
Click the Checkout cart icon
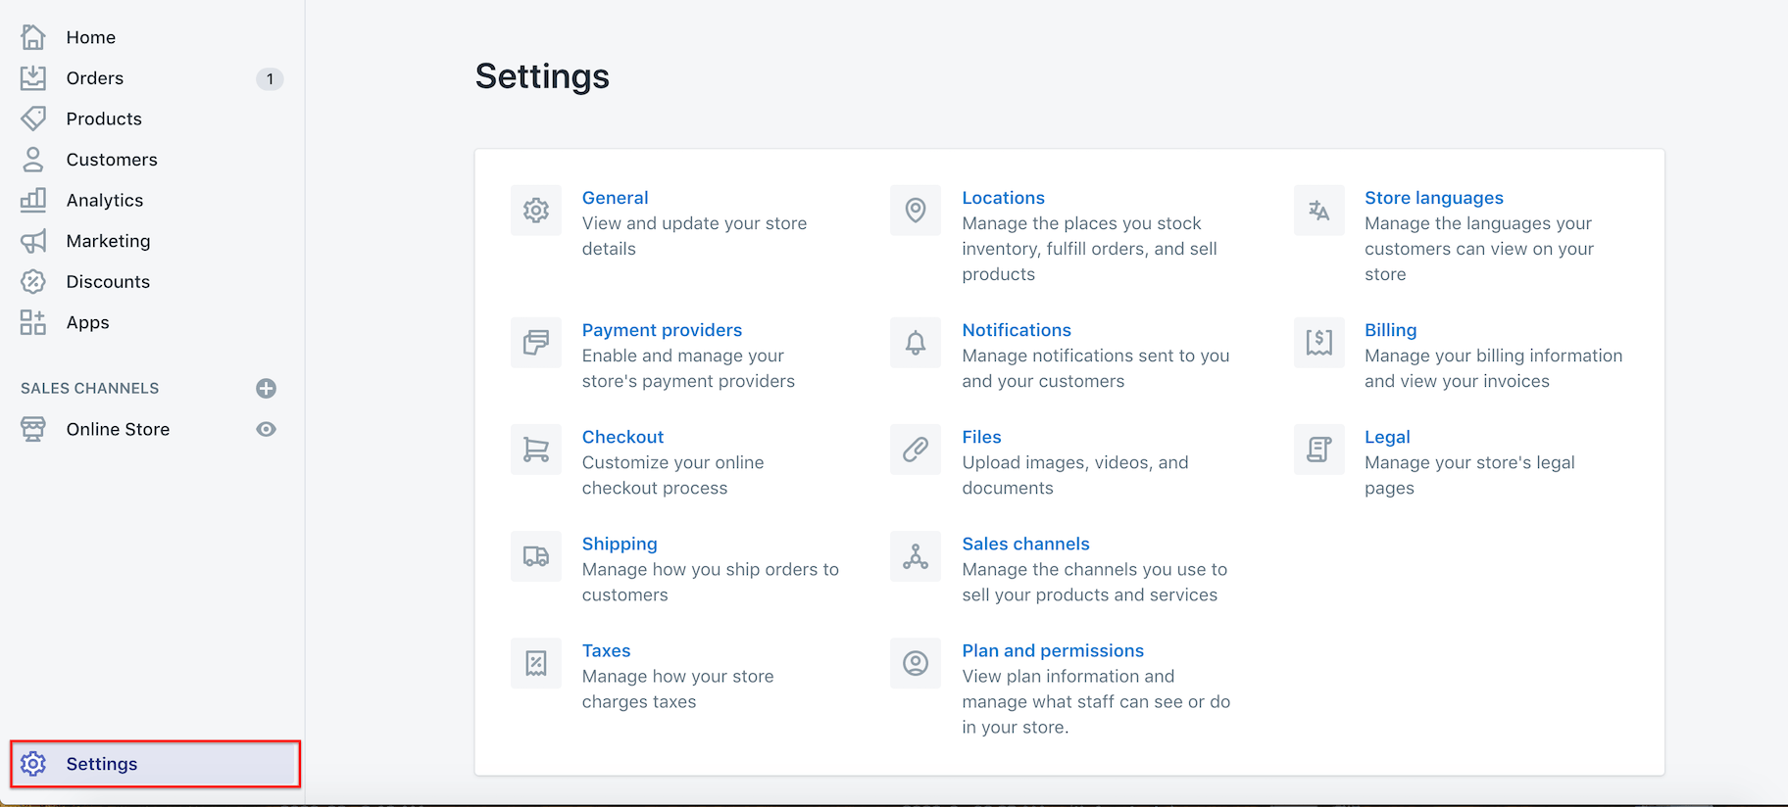click(x=535, y=450)
